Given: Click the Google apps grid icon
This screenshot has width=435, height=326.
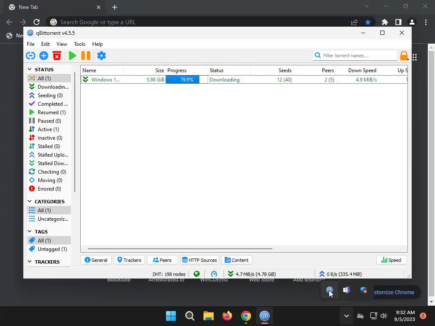Looking at the screenshot, I should point(415,57).
